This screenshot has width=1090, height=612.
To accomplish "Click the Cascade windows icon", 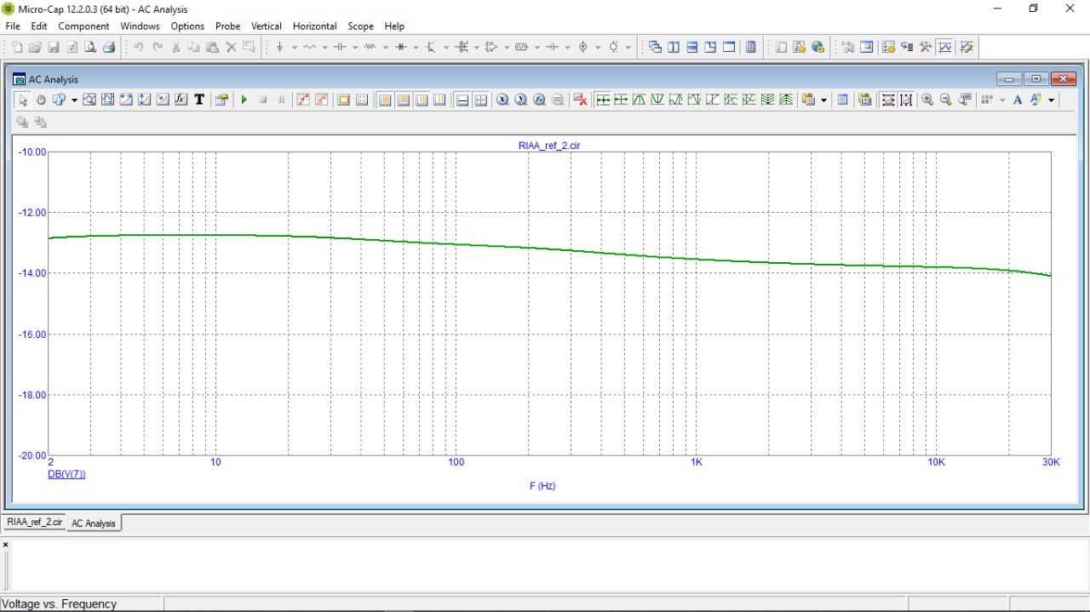I will 655,47.
